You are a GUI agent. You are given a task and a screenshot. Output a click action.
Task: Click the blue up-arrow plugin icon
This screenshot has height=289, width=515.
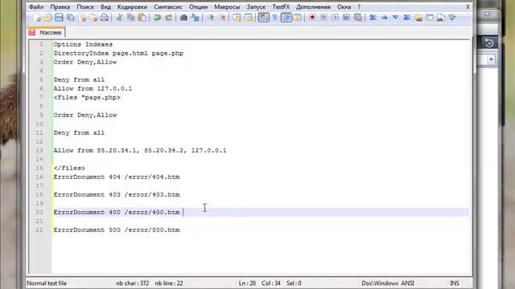click(x=385, y=18)
